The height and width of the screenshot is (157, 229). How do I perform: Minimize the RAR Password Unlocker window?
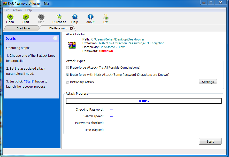click(204, 3)
